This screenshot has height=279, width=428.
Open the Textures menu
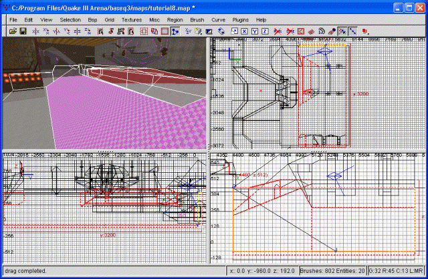pos(132,20)
